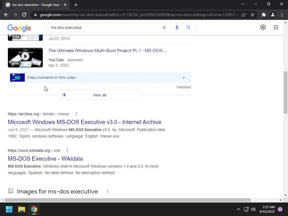The height and width of the screenshot is (216, 288).
Task: Go to Google homepage via logo
Action: point(19,28)
